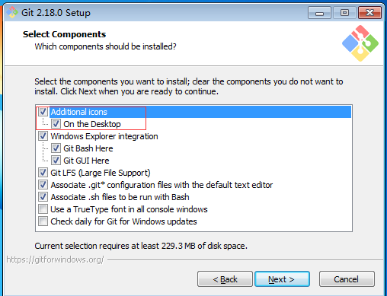Go to the next setup step
Image resolution: width=387 pixels, height=296 pixels.
point(282,279)
